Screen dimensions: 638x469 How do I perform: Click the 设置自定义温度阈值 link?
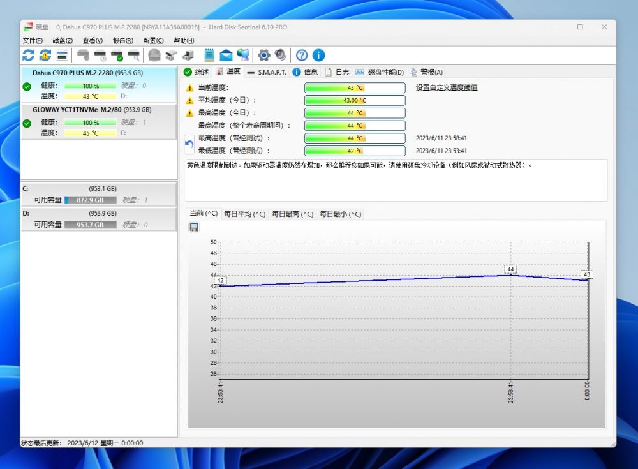[x=447, y=87]
